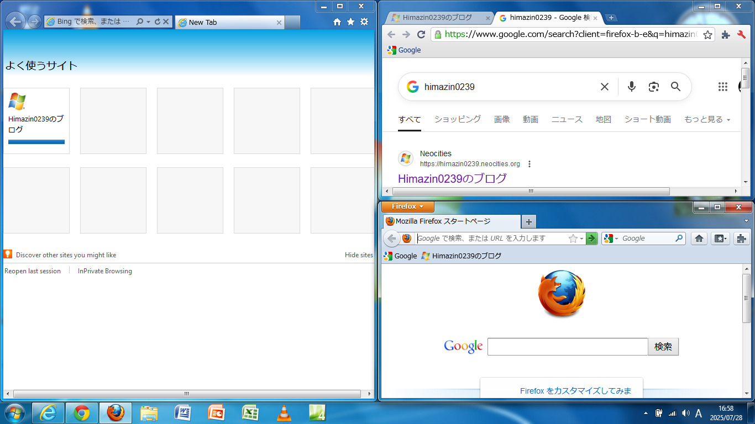The image size is (755, 424).
Task: Click Chrome wrench menu icon
Action: [x=742, y=34]
